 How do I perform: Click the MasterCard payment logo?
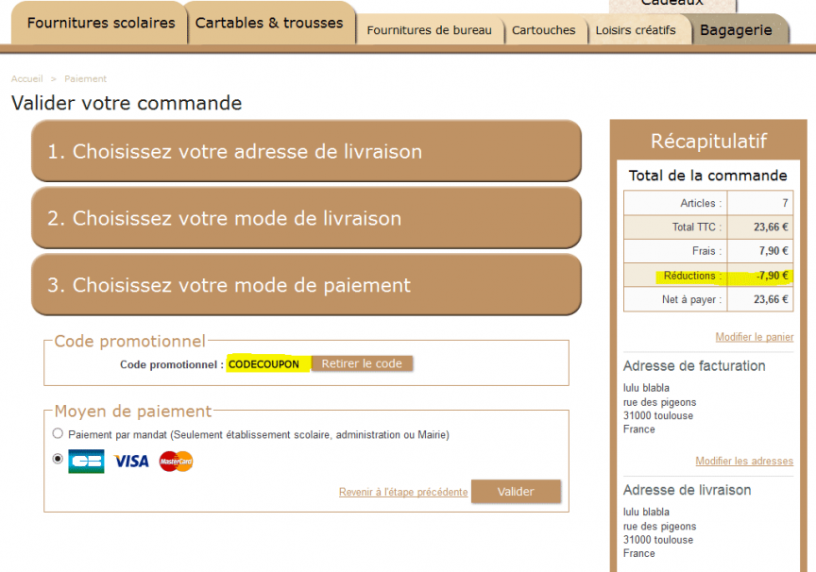click(178, 461)
